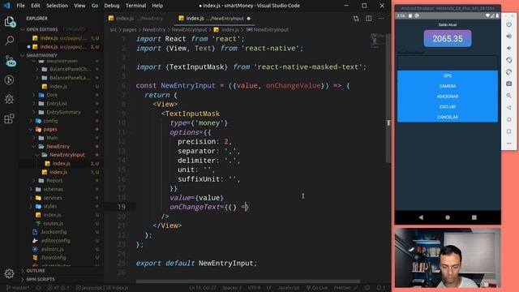Viewport: 519px width, 292px height.
Task: Open the Debug view in activity bar
Action: [x=9, y=99]
